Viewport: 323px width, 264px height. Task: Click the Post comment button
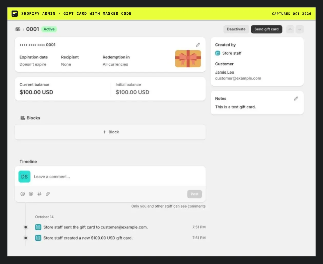tap(195, 194)
